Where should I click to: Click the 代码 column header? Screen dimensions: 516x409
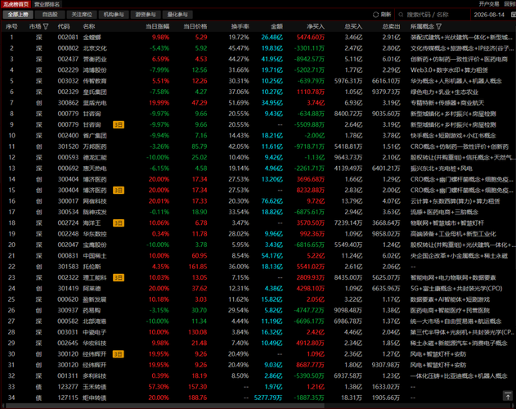[64, 26]
